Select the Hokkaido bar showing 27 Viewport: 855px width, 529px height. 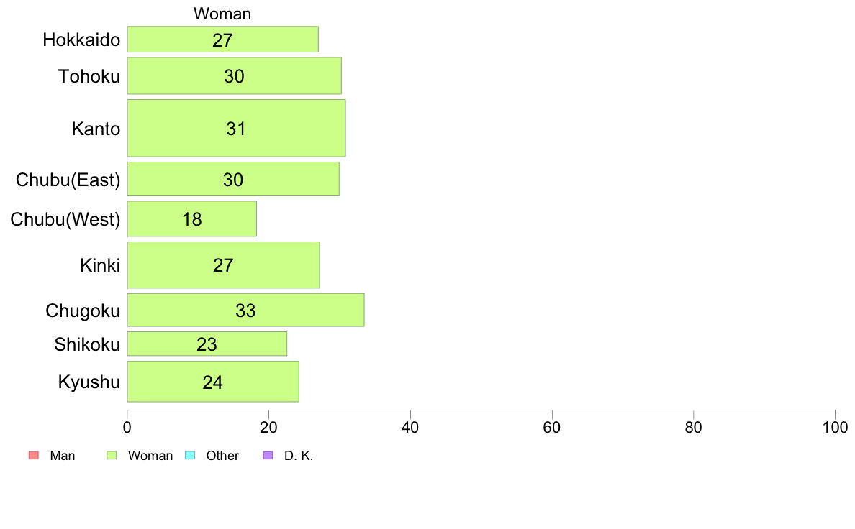tap(222, 40)
